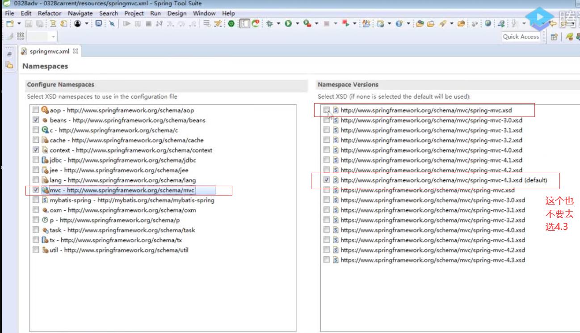Open the Refactor menu
This screenshot has height=333, width=580.
coord(50,13)
